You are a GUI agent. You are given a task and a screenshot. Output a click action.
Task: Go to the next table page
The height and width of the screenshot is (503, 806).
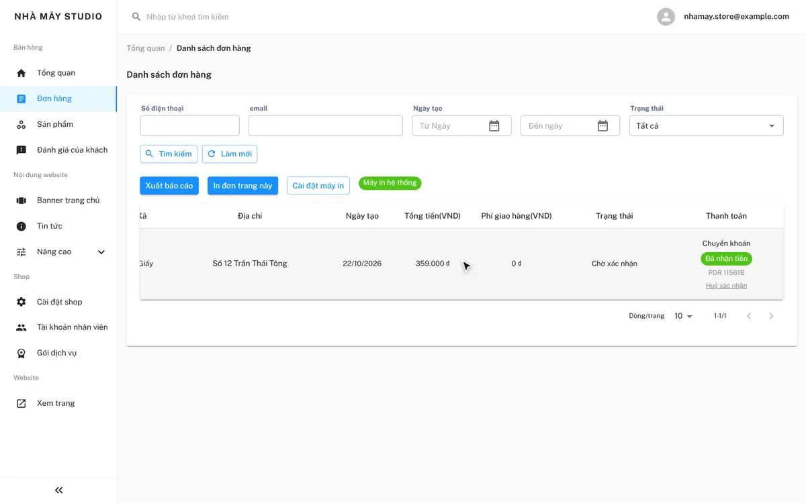tap(771, 316)
